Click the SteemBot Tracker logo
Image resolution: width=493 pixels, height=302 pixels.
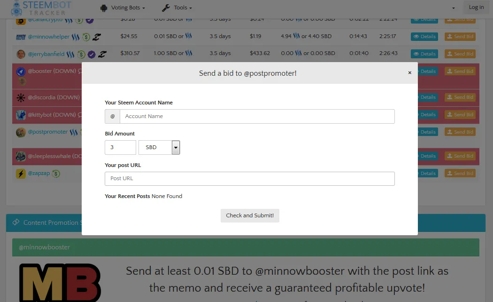pyautogui.click(x=41, y=8)
